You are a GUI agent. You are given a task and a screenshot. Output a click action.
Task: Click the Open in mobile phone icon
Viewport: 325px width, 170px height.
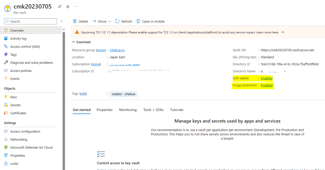[138, 21]
